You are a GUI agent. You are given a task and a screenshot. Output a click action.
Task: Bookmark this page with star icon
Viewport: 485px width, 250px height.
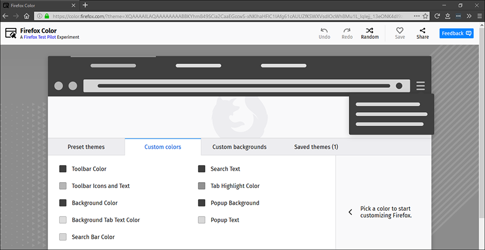[x=425, y=16]
